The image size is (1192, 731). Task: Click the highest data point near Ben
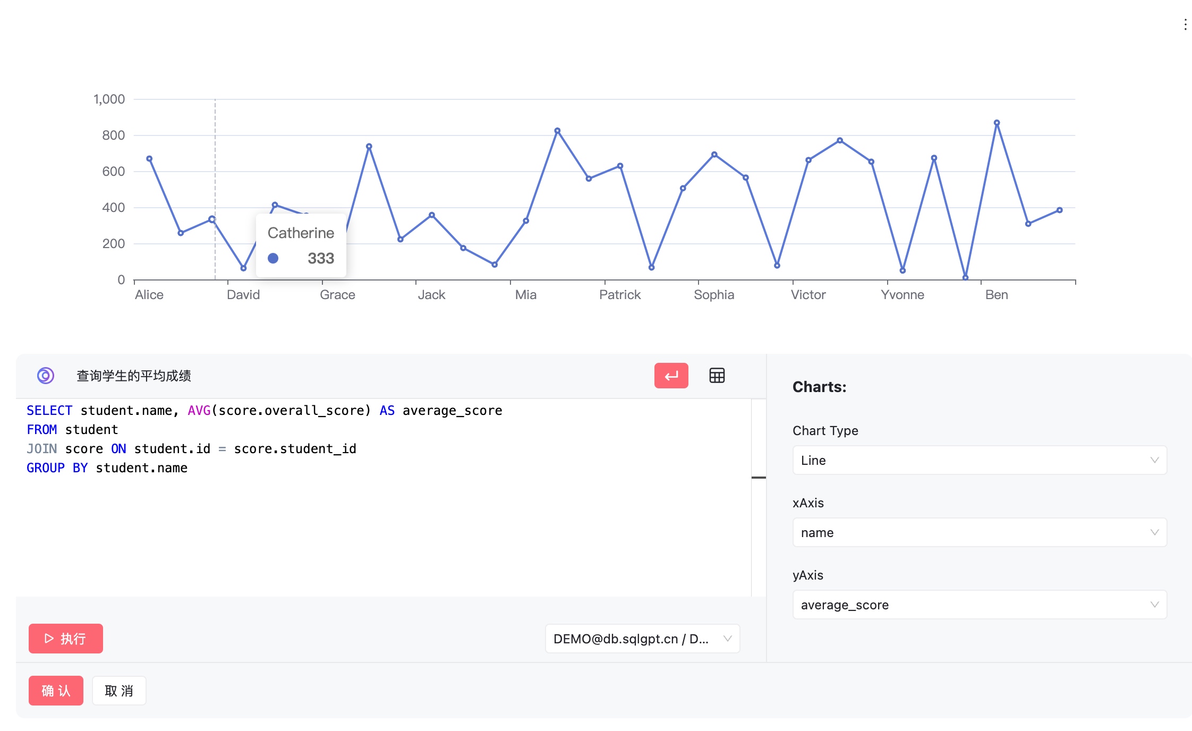[x=997, y=123]
